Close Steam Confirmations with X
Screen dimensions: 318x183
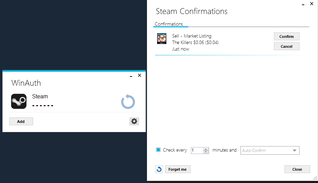tap(312, 4)
